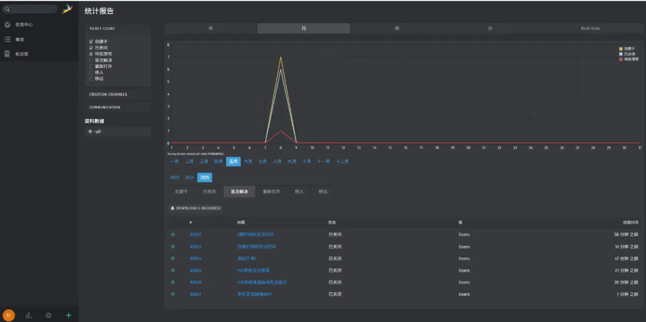646x322 pixels.
Task: Click the yellow 创建于 legend swatch
Action: [x=621, y=48]
